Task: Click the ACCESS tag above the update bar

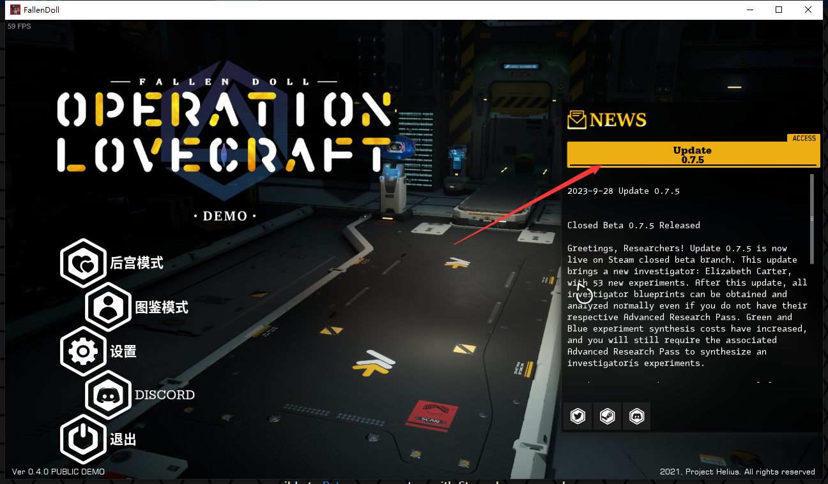Action: [x=803, y=138]
